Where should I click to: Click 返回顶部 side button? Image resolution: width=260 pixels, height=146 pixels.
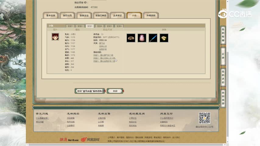pyautogui.click(x=223, y=98)
